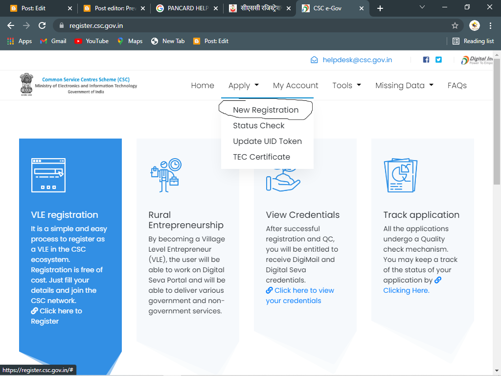Click the scrollbar down arrow

pyautogui.click(x=497, y=371)
